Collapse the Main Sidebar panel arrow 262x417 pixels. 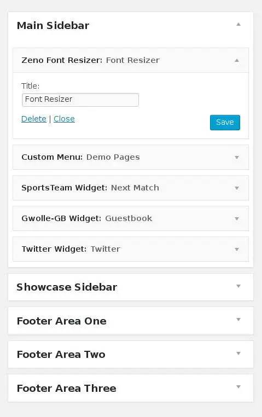click(x=238, y=25)
